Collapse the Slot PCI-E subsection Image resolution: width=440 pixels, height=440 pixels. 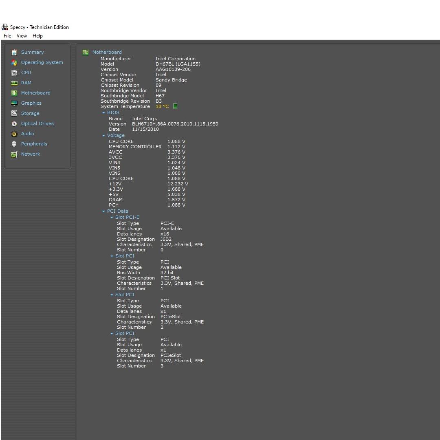point(112,218)
